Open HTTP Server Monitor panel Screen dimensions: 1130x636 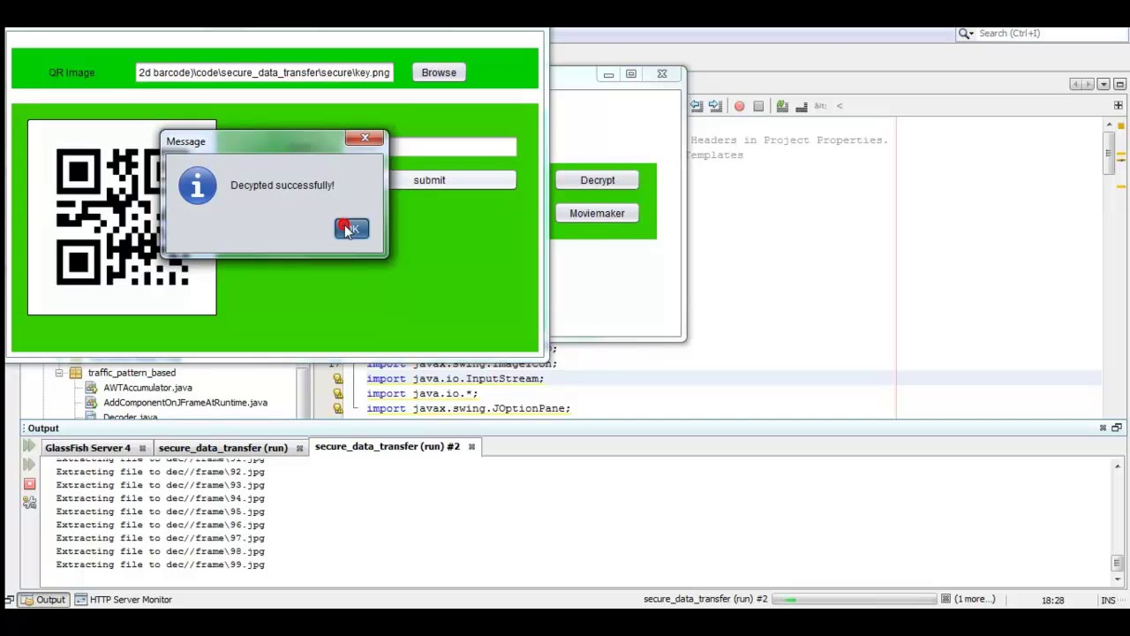pos(124,600)
